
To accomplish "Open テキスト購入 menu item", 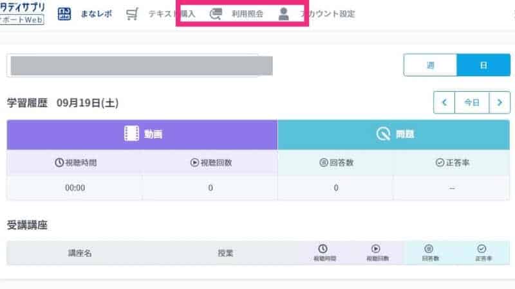I will pos(172,13).
